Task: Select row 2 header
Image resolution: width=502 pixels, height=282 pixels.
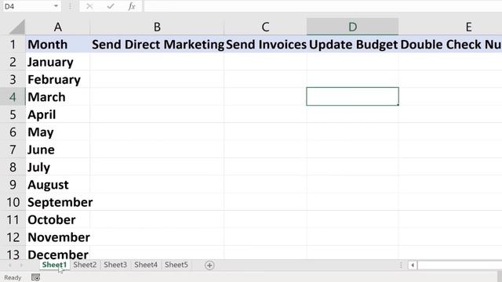Action: tap(13, 62)
